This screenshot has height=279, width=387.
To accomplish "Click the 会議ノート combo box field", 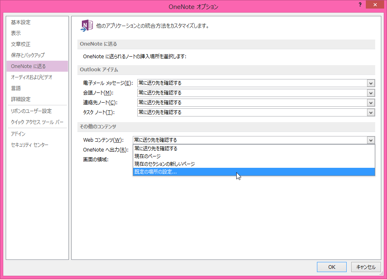I will pyautogui.click(x=256, y=93).
